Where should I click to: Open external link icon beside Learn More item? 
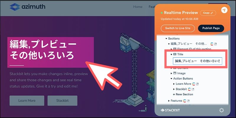(197, 84)
